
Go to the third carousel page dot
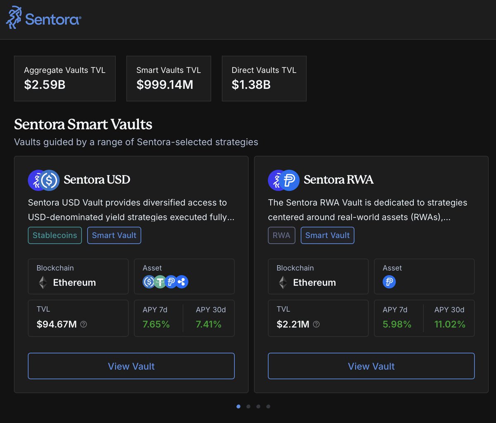(x=258, y=406)
